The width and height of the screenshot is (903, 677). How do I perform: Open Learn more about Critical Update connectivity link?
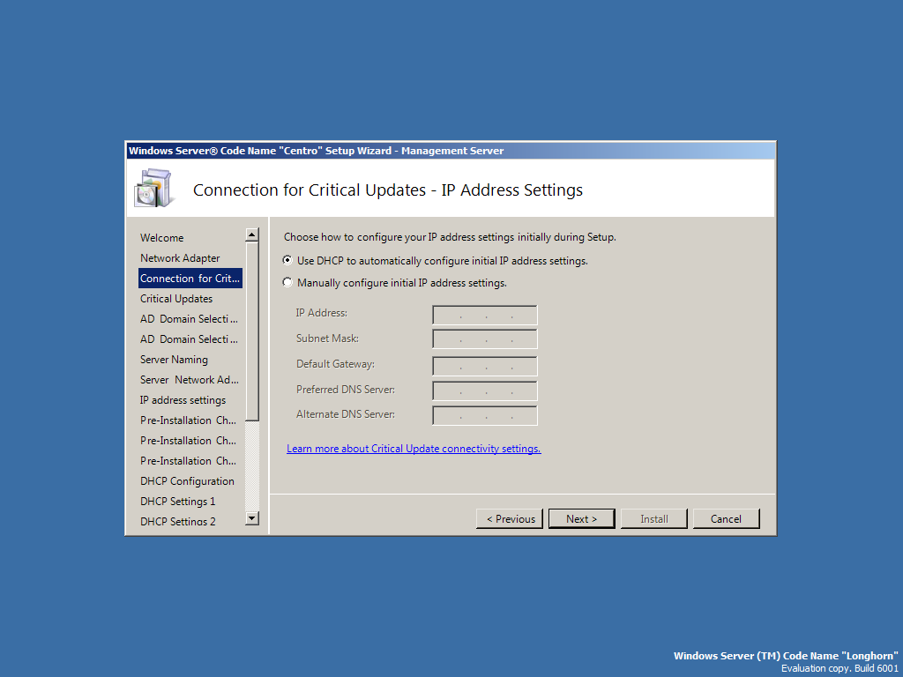pyautogui.click(x=414, y=449)
